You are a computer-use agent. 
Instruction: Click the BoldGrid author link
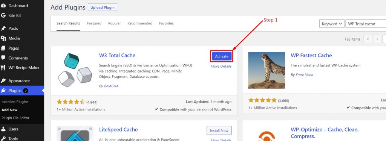point(111,86)
